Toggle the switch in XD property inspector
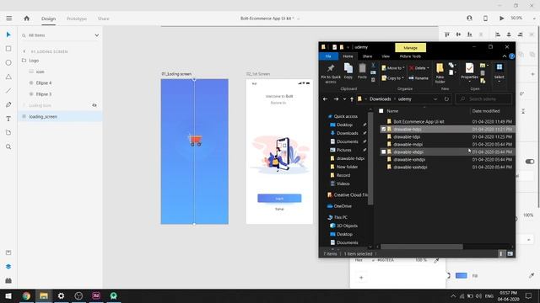Viewport: 540px width, 303px height. (x=530, y=162)
